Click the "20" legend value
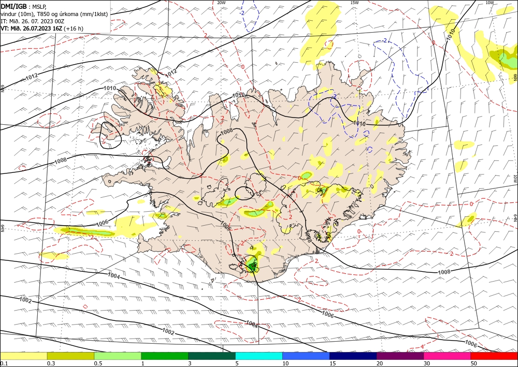The height and width of the screenshot is (367, 518). click(x=380, y=363)
